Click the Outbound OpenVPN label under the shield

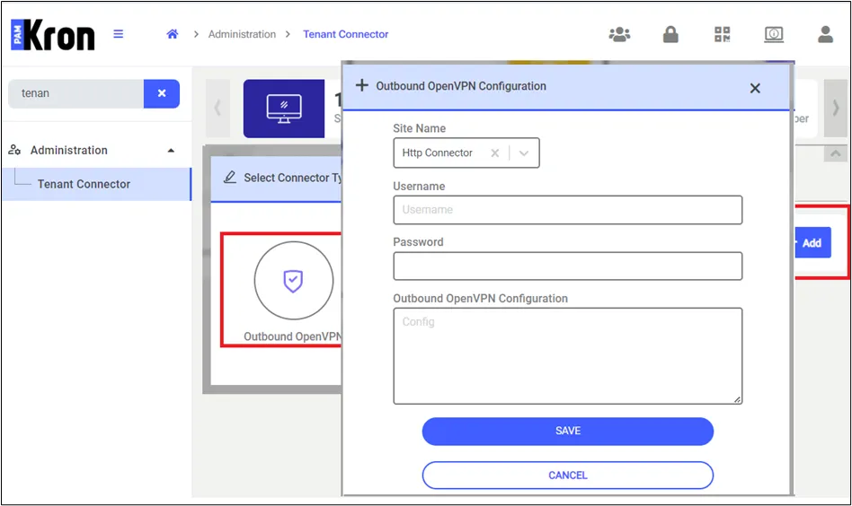pos(292,336)
